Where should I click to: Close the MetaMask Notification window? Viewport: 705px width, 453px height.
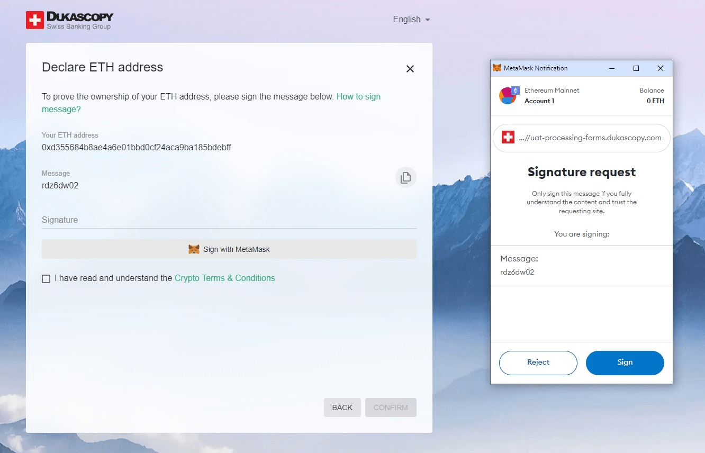tap(661, 68)
